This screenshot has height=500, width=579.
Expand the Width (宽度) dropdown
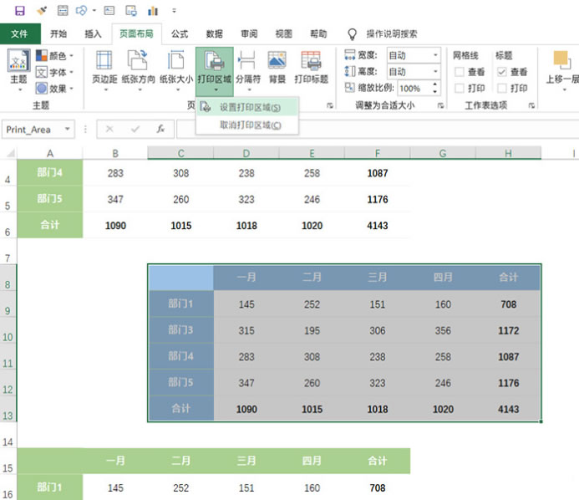click(435, 56)
